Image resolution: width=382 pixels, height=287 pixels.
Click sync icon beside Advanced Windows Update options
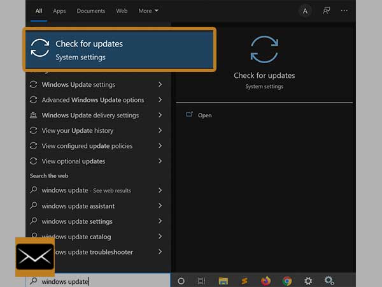coord(33,100)
